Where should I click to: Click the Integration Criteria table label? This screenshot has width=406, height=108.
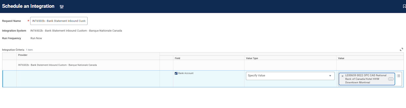(13, 50)
